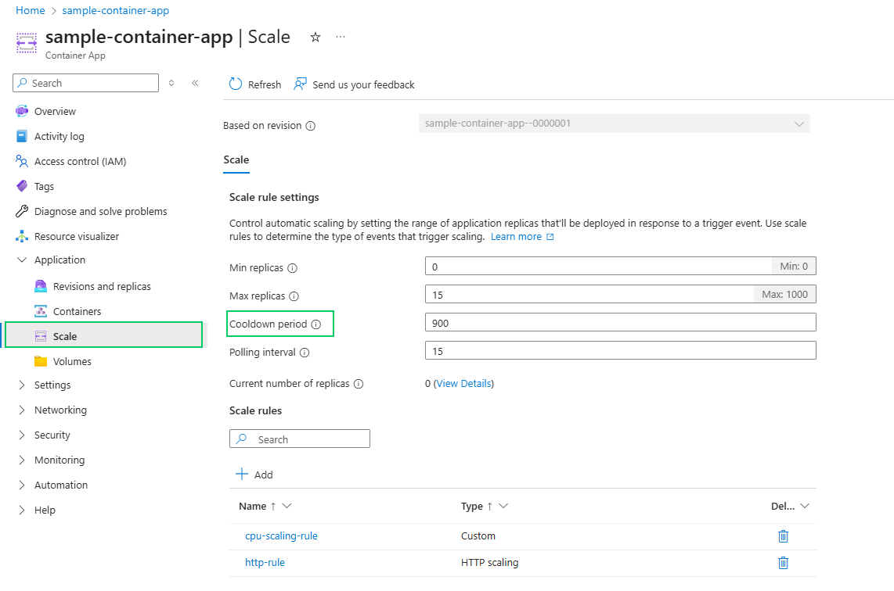Expand the Settings section in sidebar
The height and width of the screenshot is (591, 894).
(x=22, y=385)
